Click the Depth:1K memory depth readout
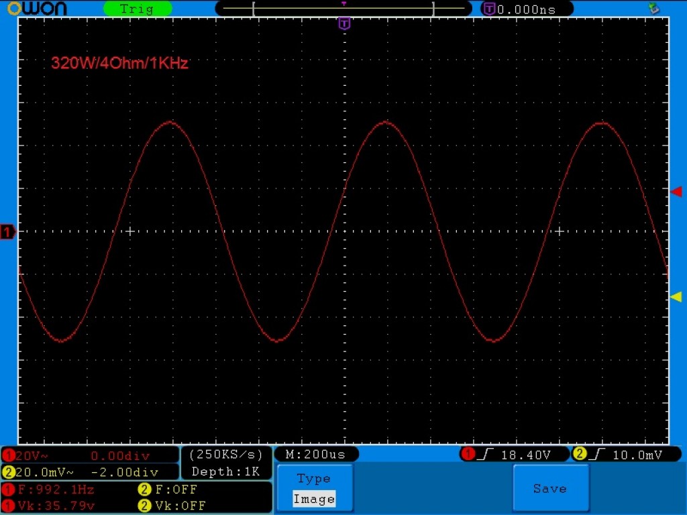The width and height of the screenshot is (687, 515). (225, 471)
